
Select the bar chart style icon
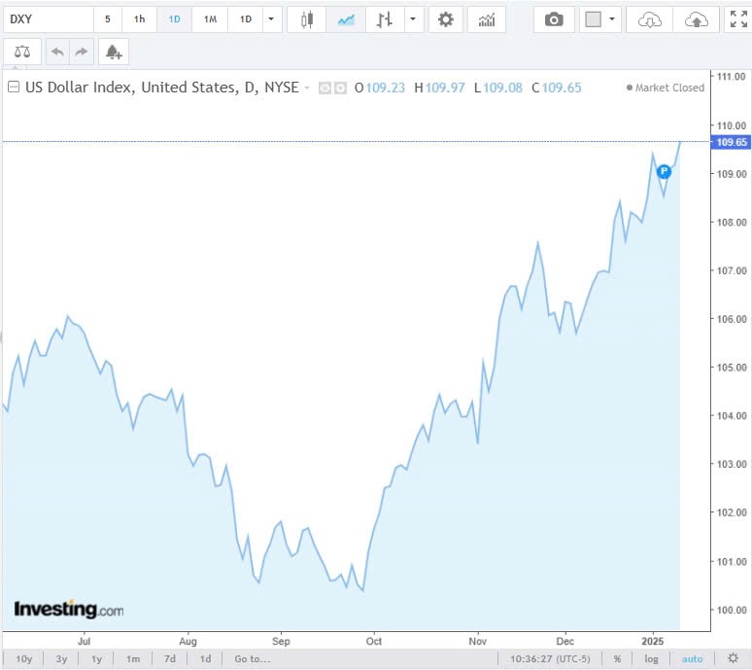[x=384, y=19]
